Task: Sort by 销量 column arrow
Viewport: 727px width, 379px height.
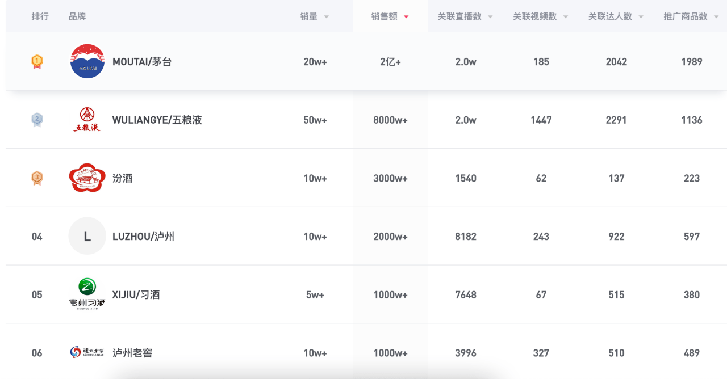Action: [x=327, y=17]
